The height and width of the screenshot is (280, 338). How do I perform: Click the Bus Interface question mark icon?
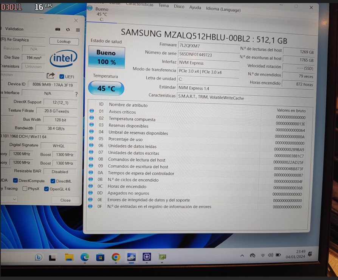(76, 94)
